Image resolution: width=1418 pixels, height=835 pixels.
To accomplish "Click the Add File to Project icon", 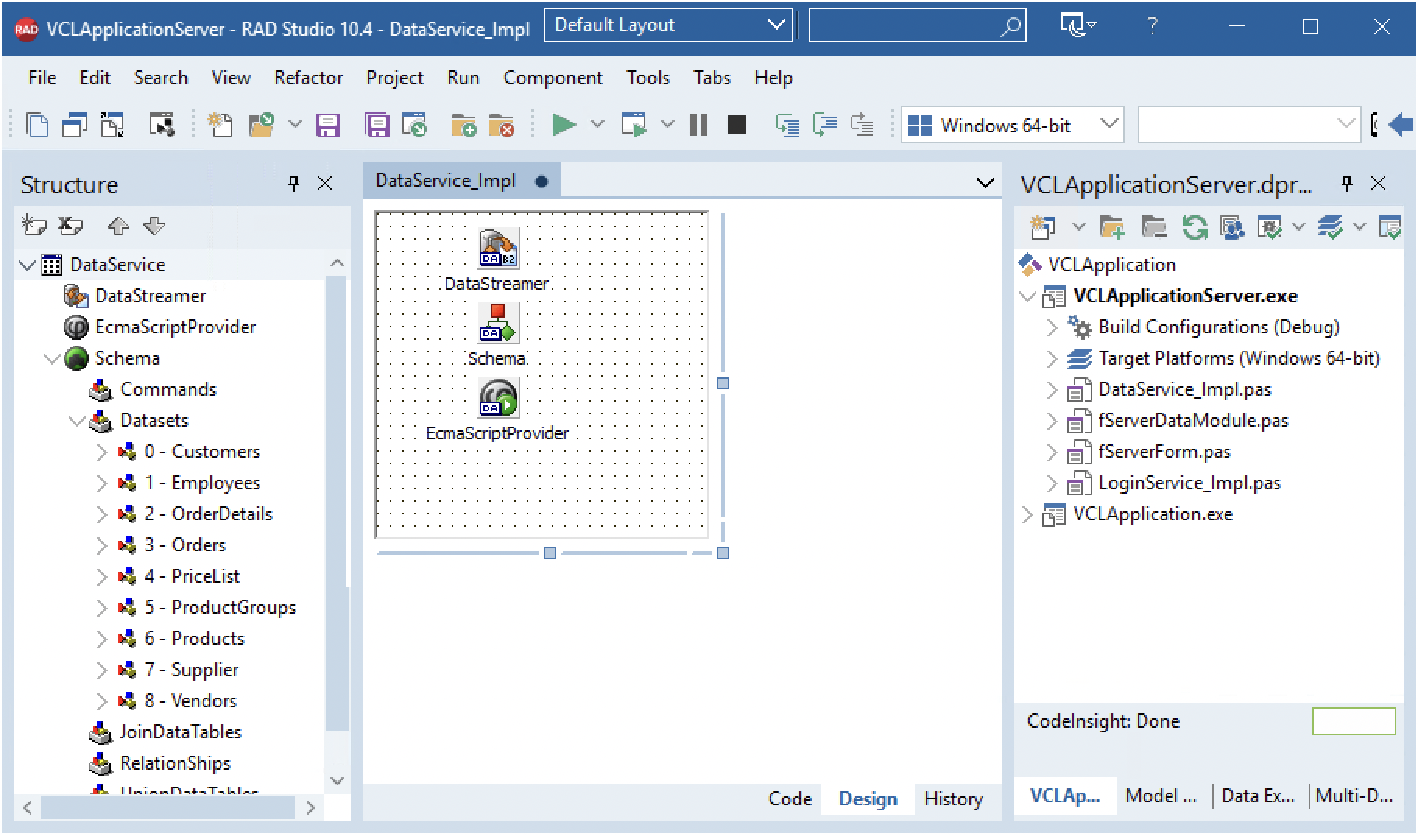I will pyautogui.click(x=463, y=125).
